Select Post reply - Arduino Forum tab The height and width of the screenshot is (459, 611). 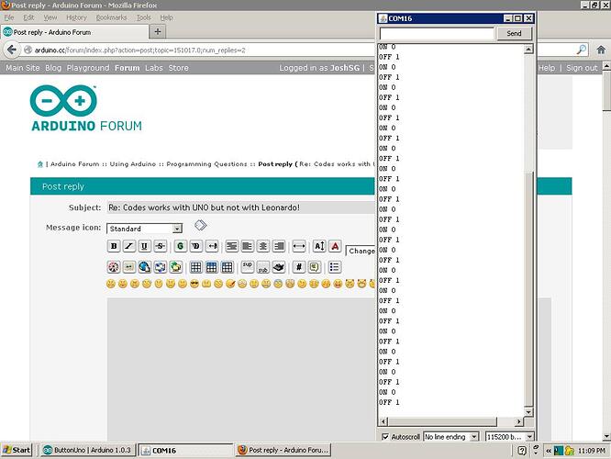(74, 32)
